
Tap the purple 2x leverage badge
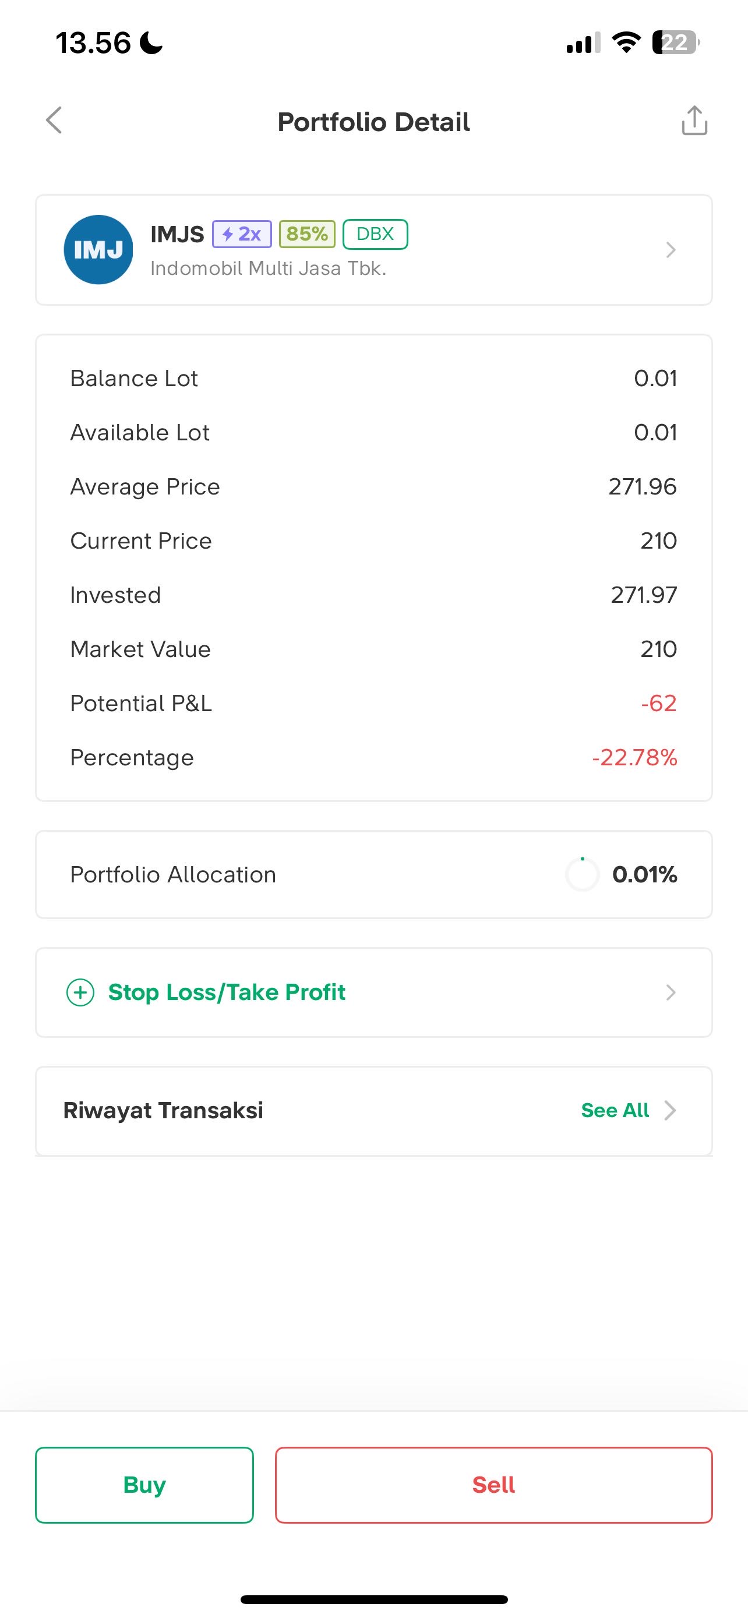(x=242, y=234)
